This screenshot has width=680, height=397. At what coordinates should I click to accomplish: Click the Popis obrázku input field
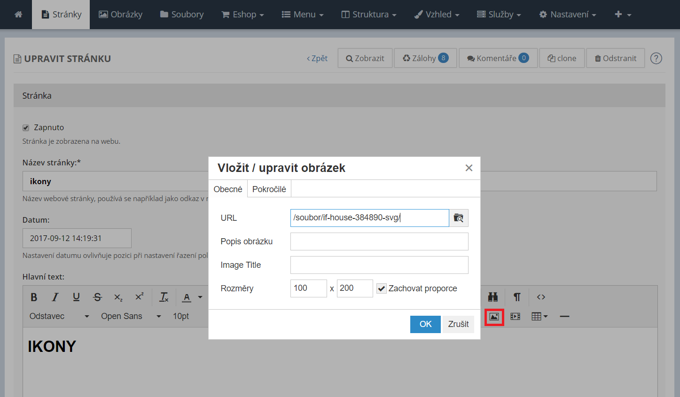click(x=379, y=241)
